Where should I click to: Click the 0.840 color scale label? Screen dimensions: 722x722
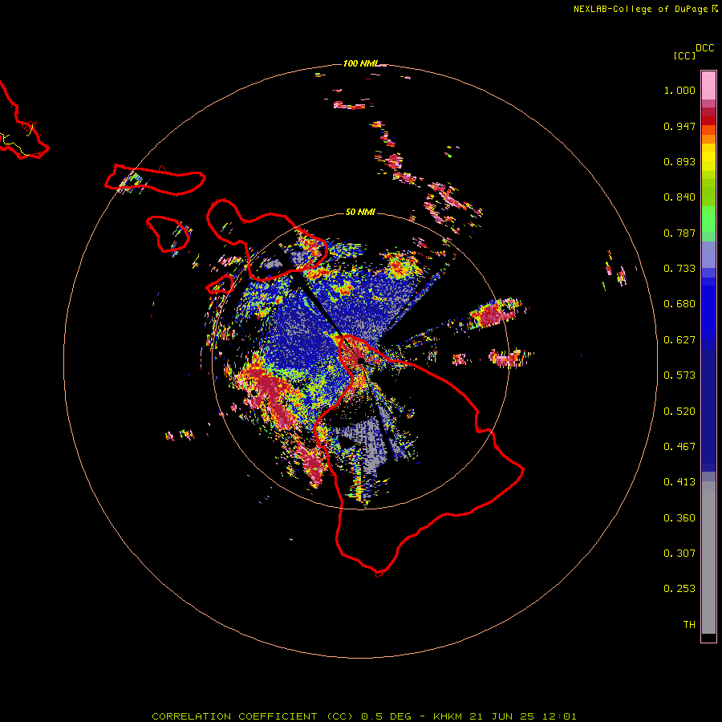click(679, 197)
